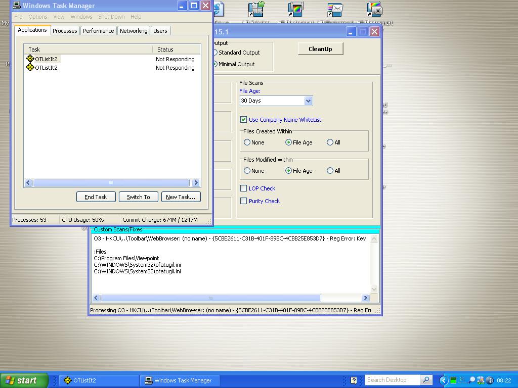This screenshot has height=388, width=518.
Task: Switch to the Users tab
Action: click(160, 31)
